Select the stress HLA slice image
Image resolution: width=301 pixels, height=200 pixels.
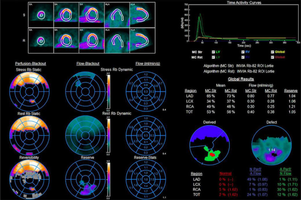[x=117, y=15]
